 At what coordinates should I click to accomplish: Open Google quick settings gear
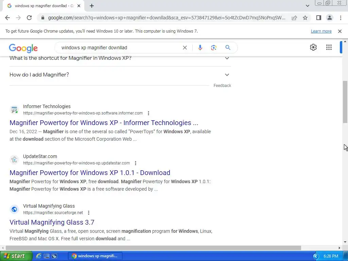[x=313, y=47]
